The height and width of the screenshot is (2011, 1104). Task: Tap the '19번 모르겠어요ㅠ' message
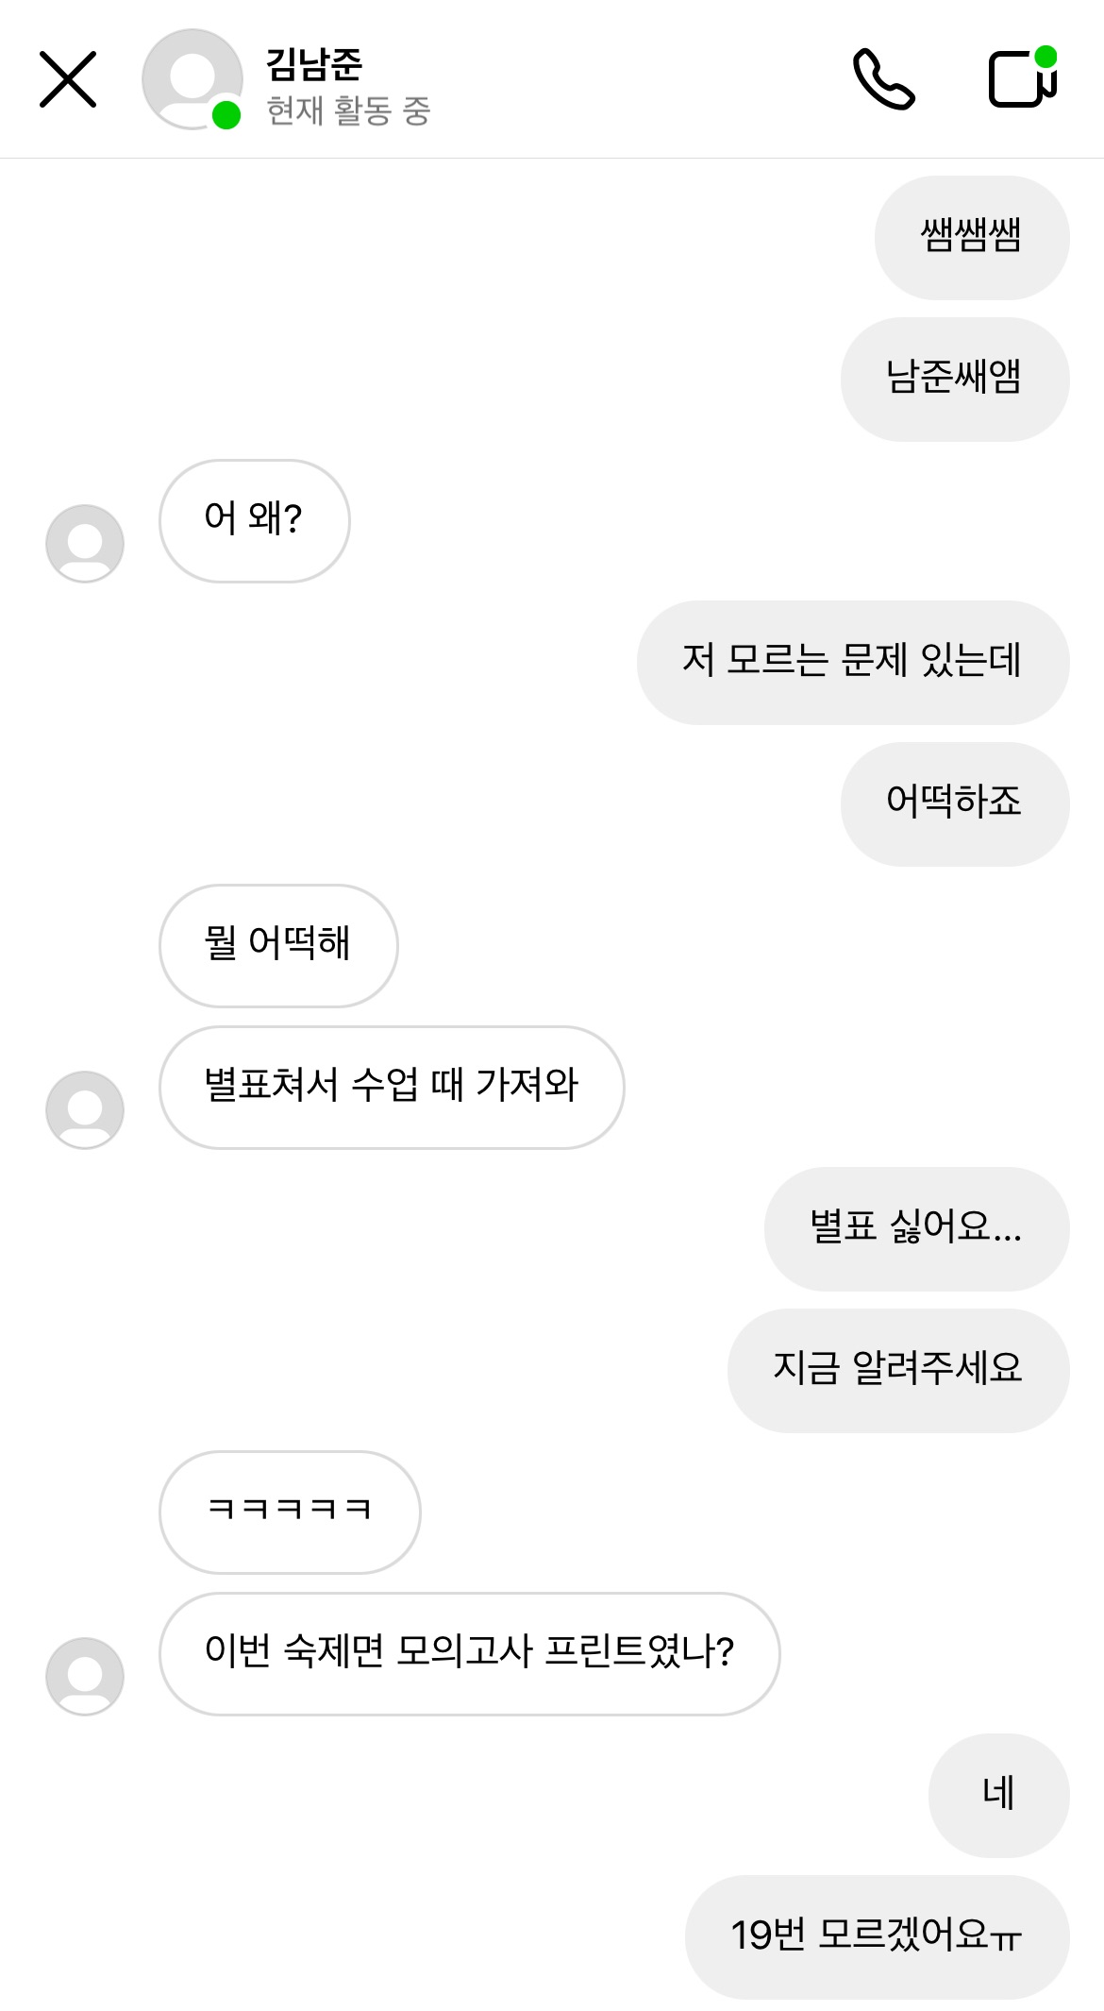pyautogui.click(x=877, y=1936)
